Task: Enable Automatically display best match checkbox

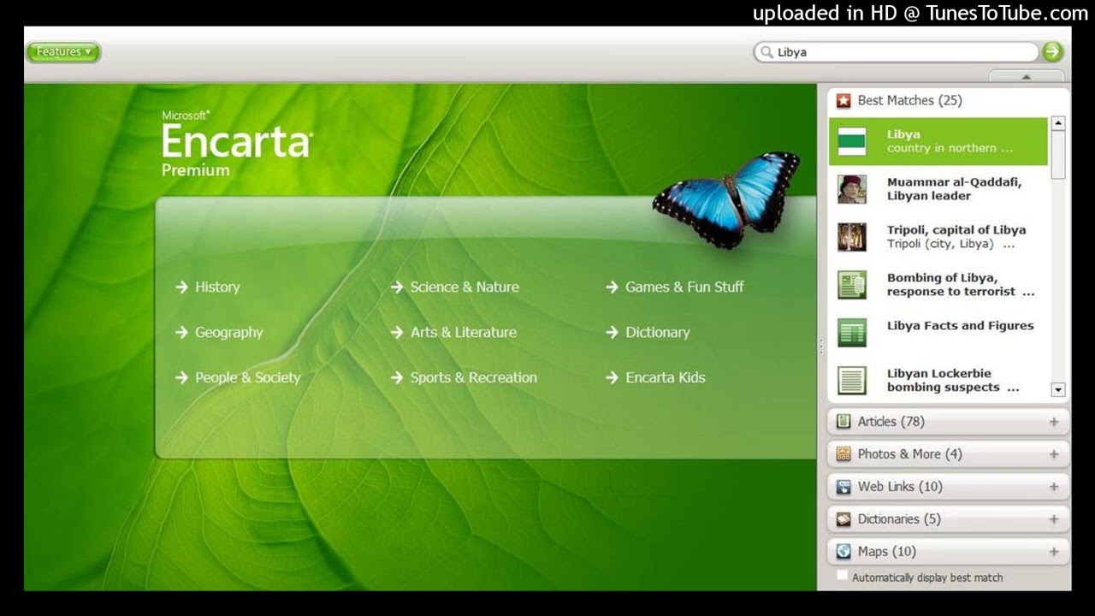Action: pyautogui.click(x=843, y=577)
